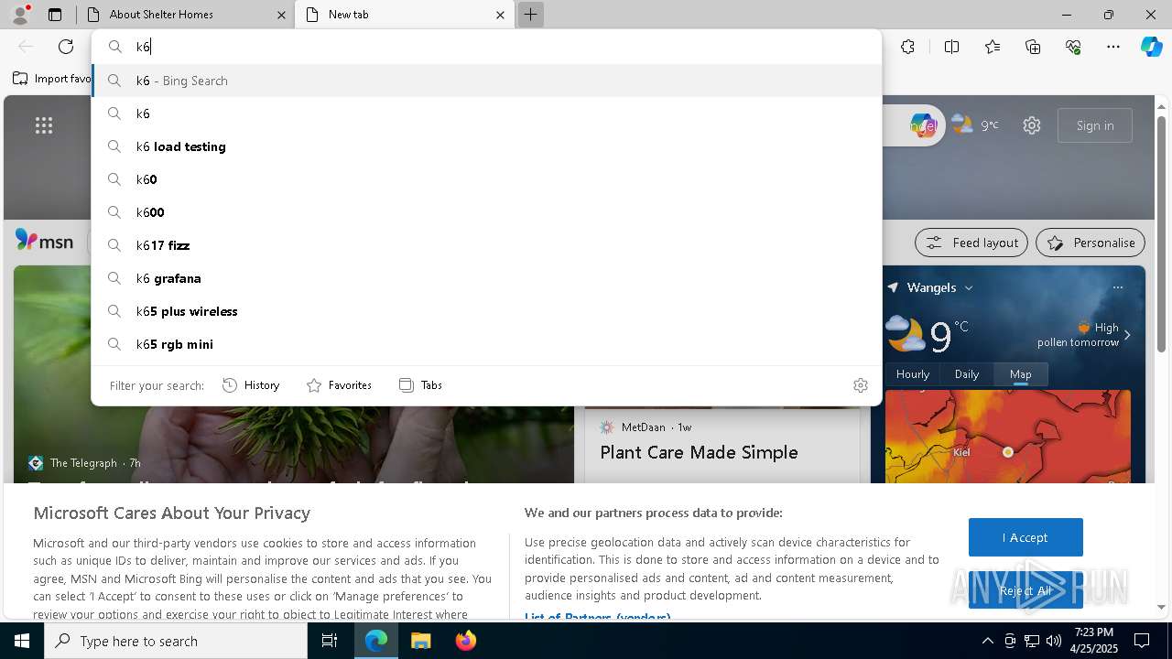The width and height of the screenshot is (1172, 659).
Task: Close the About Shelter Homes tab
Action: (282, 15)
